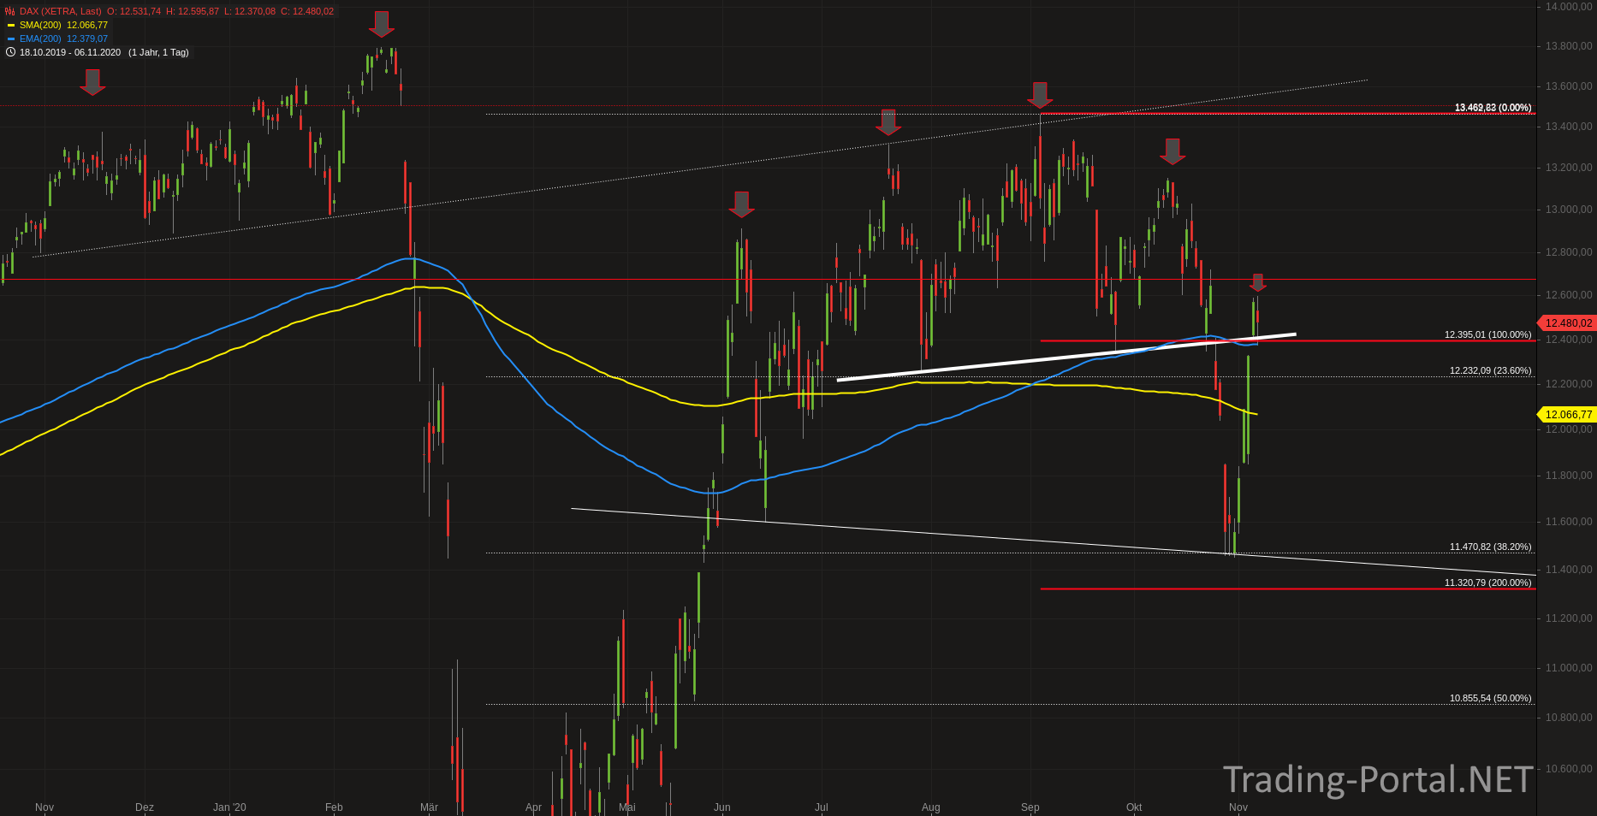The height and width of the screenshot is (816, 1597).
Task: Click the 13.600,00 price axis label
Action: point(1569,86)
